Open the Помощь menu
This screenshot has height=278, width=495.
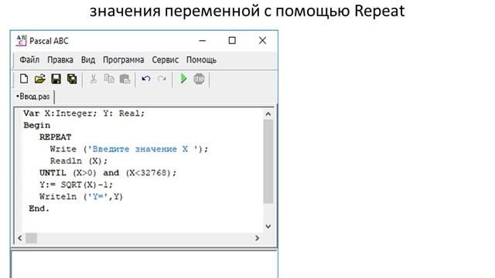201,60
